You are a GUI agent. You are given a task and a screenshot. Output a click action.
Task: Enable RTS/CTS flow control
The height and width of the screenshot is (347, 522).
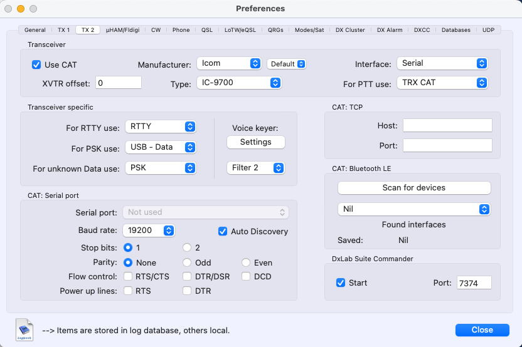coord(129,276)
